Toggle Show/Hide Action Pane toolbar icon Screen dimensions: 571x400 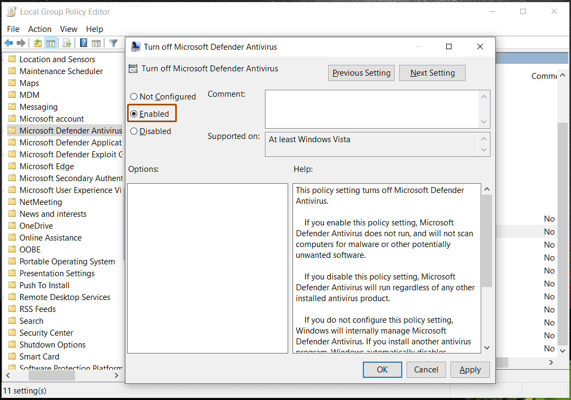click(96, 43)
